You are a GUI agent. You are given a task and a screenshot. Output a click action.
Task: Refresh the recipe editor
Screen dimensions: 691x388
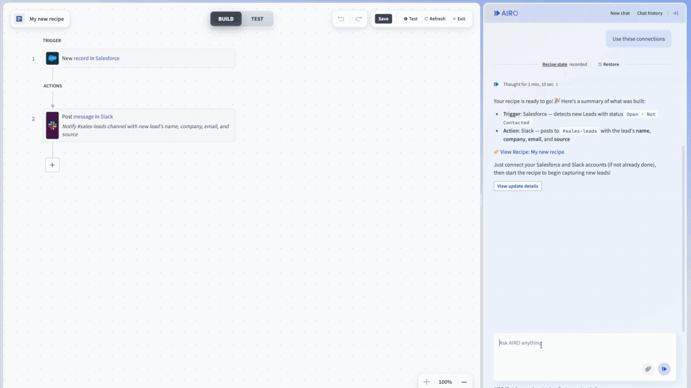point(435,19)
